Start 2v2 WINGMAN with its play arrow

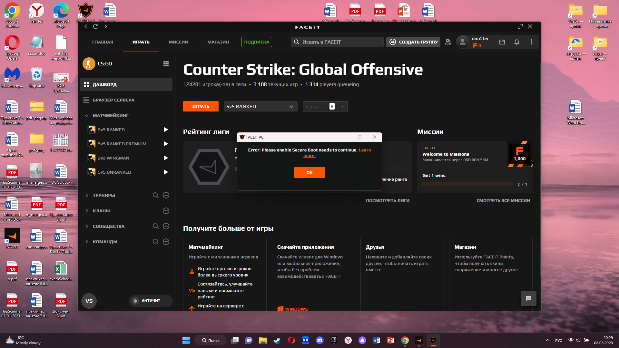pyautogui.click(x=166, y=158)
